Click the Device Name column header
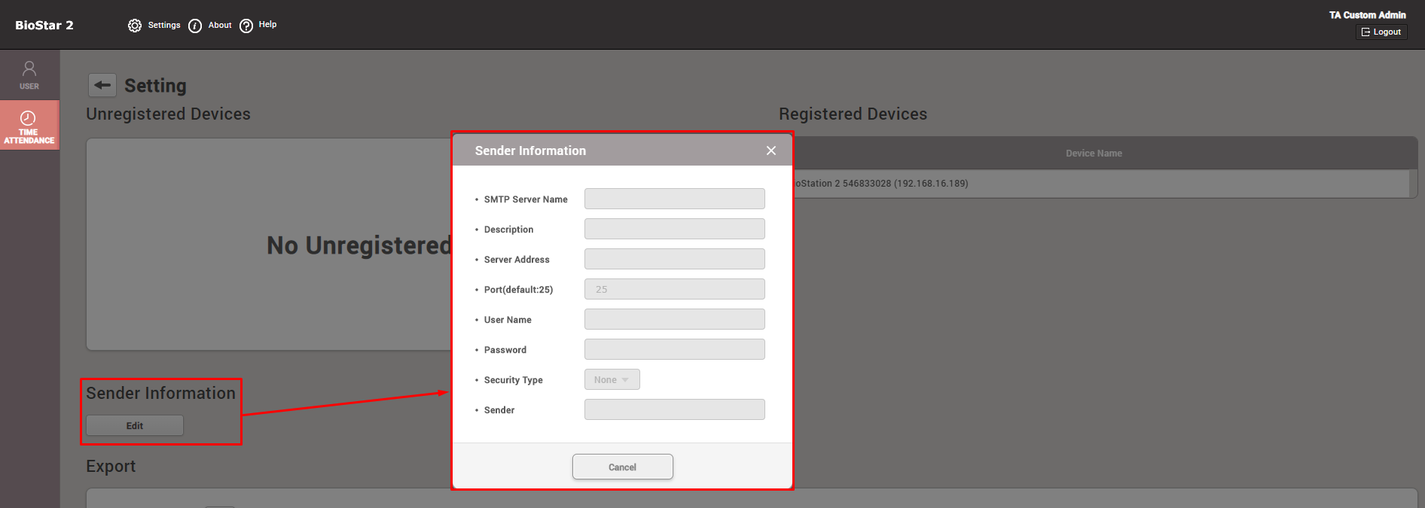Viewport: 1425px width, 508px height. (x=1093, y=154)
